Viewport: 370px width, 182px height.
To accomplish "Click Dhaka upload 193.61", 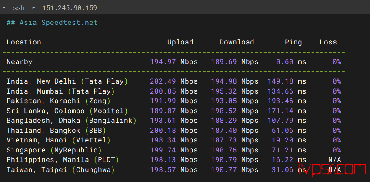I will click(163, 121).
